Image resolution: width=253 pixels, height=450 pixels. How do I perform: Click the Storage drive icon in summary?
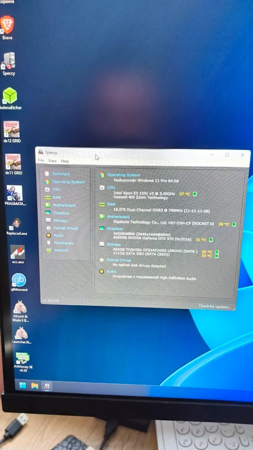click(102, 244)
